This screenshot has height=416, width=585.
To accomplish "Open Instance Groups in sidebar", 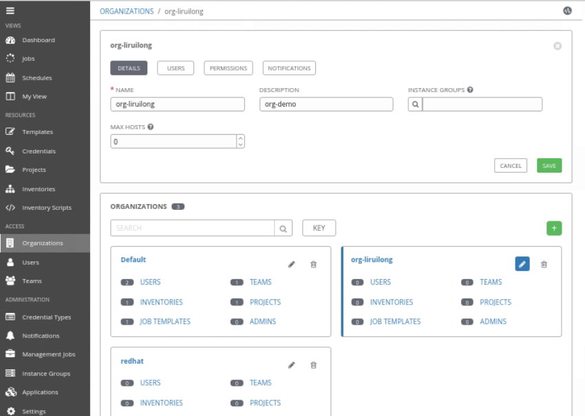I will [45, 373].
